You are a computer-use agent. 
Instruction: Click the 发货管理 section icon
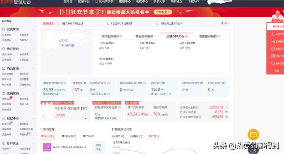[3, 29]
